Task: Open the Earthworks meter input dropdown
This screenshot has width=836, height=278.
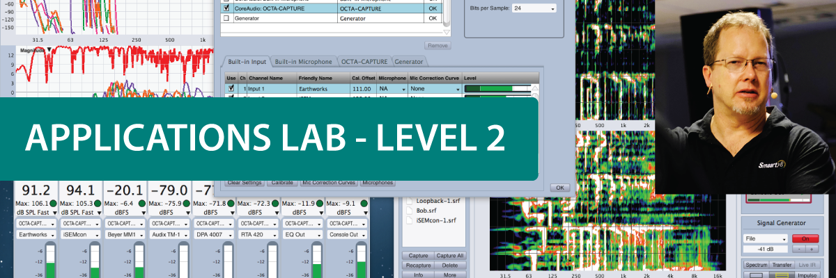Action: click(36, 235)
